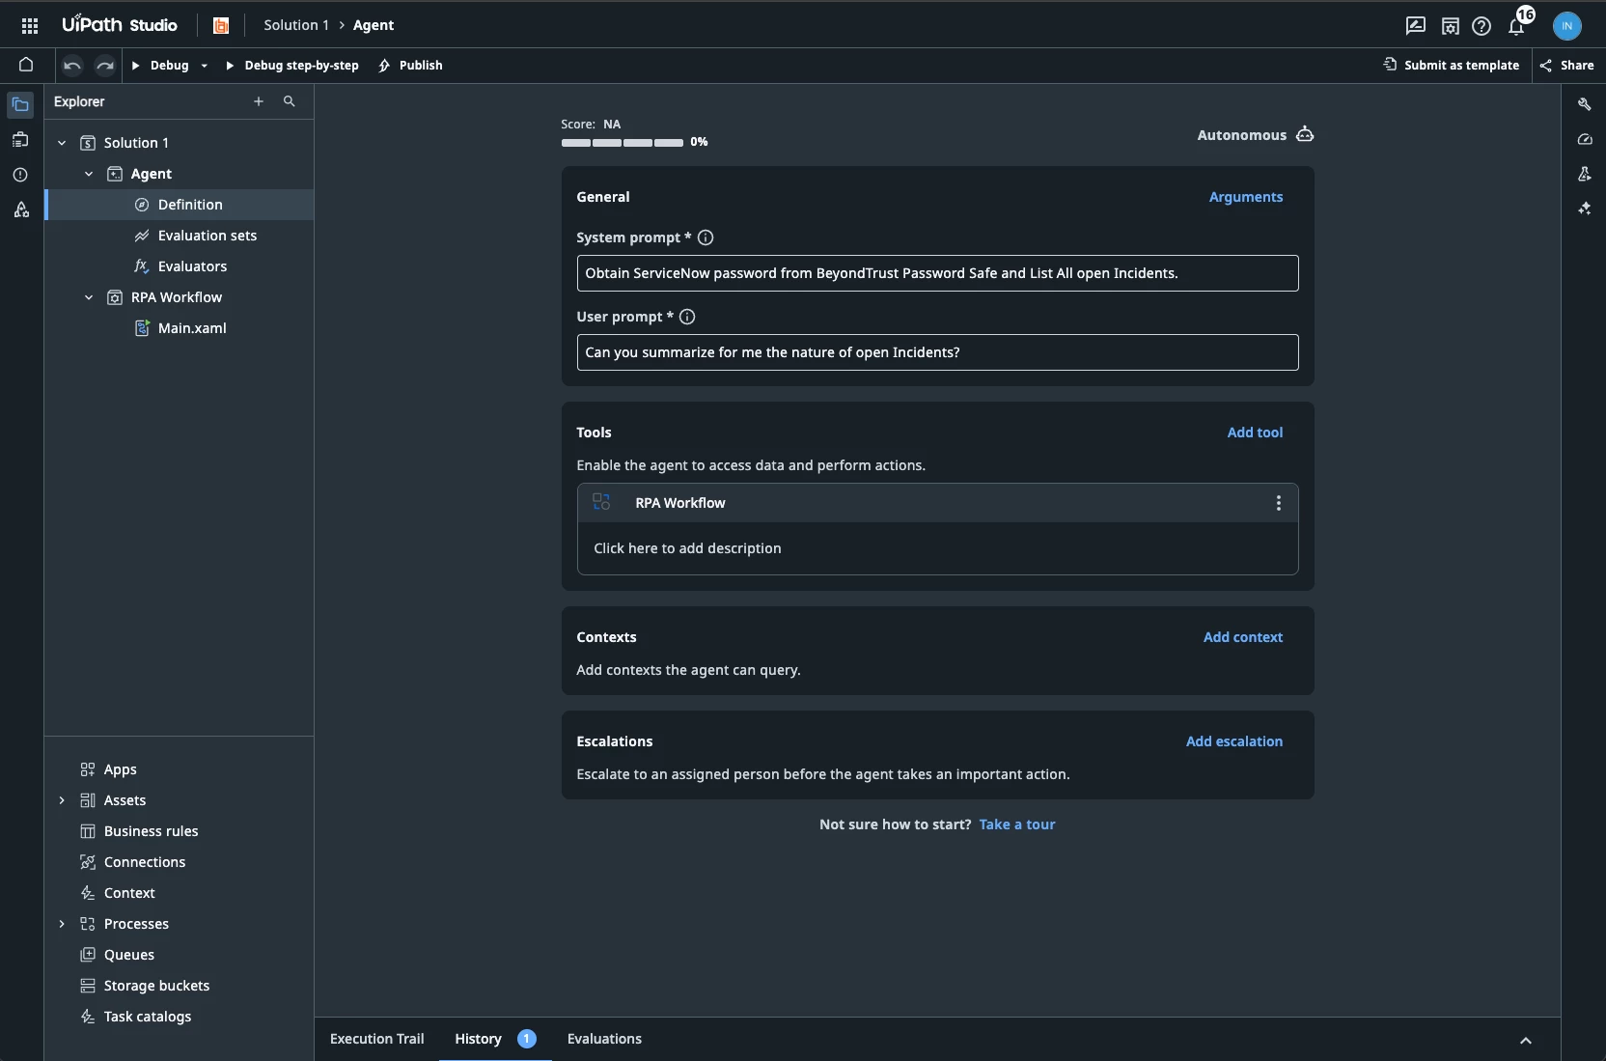Open the flask test icon in right sidebar
The height and width of the screenshot is (1061, 1606).
tap(1584, 174)
